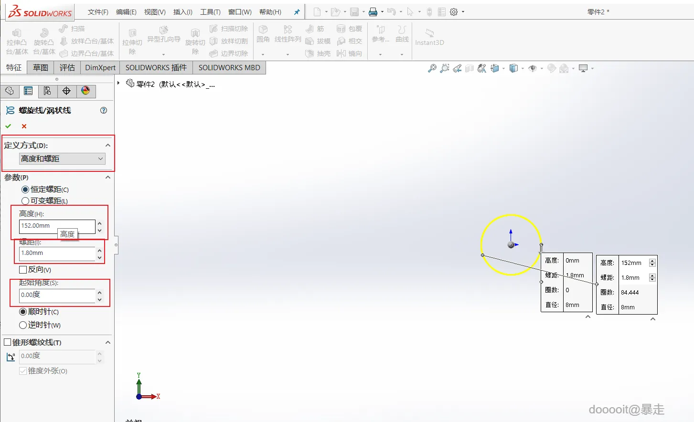Switch to the 评估 evaluate tab
Screen dimensions: 694x422
point(67,68)
